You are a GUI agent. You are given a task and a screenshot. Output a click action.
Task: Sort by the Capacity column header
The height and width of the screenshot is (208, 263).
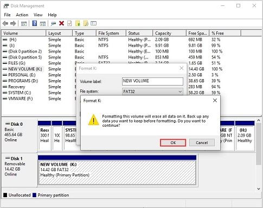pos(170,33)
